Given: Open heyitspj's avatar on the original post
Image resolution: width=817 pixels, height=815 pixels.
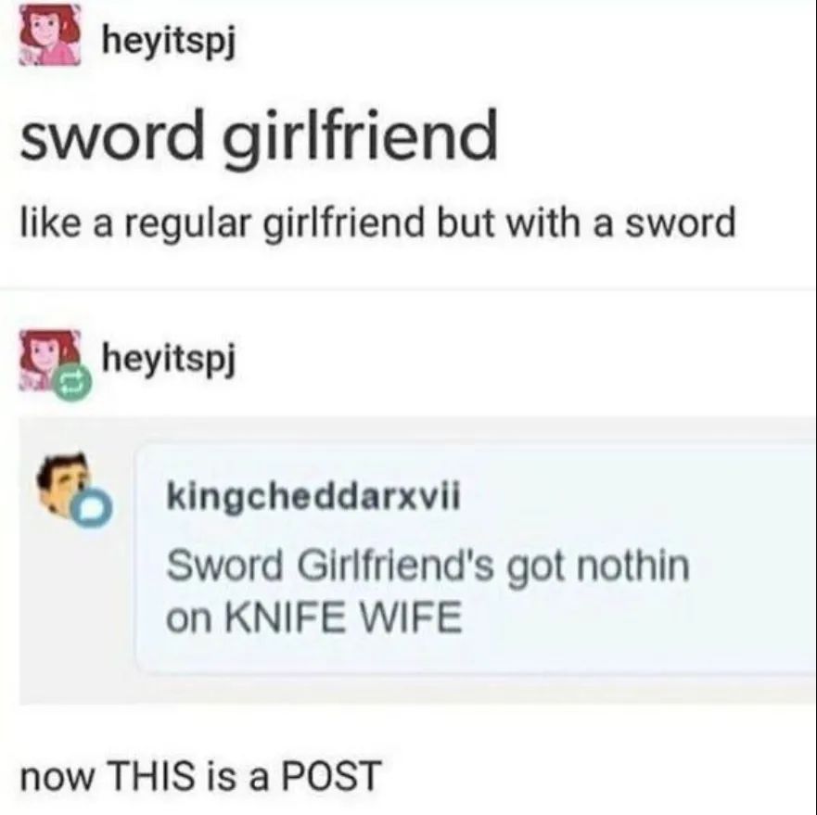Looking at the screenshot, I should 50,34.
